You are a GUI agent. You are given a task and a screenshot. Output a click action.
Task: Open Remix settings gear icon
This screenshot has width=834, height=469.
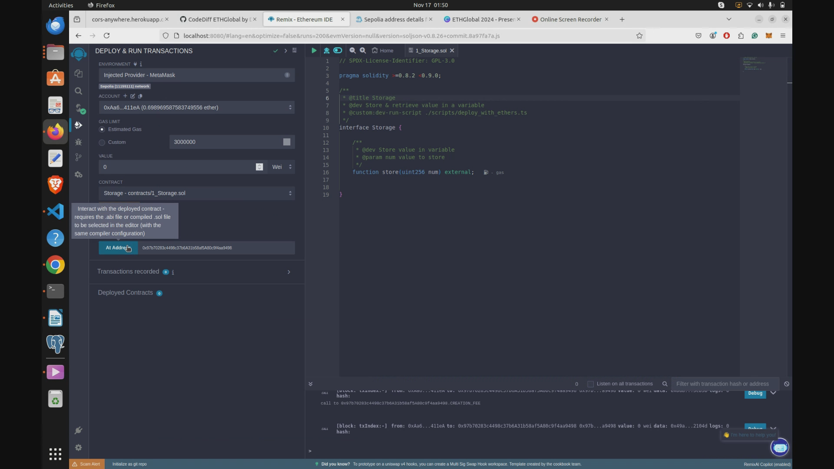(79, 447)
